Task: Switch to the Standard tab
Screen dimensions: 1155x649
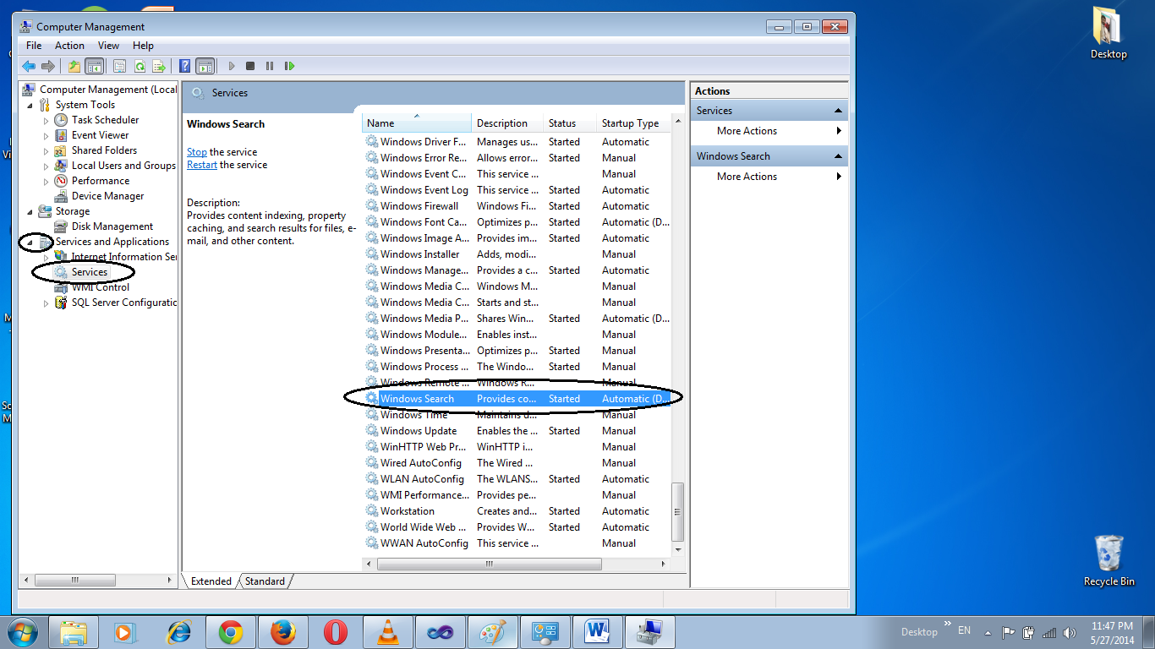Action: [265, 581]
